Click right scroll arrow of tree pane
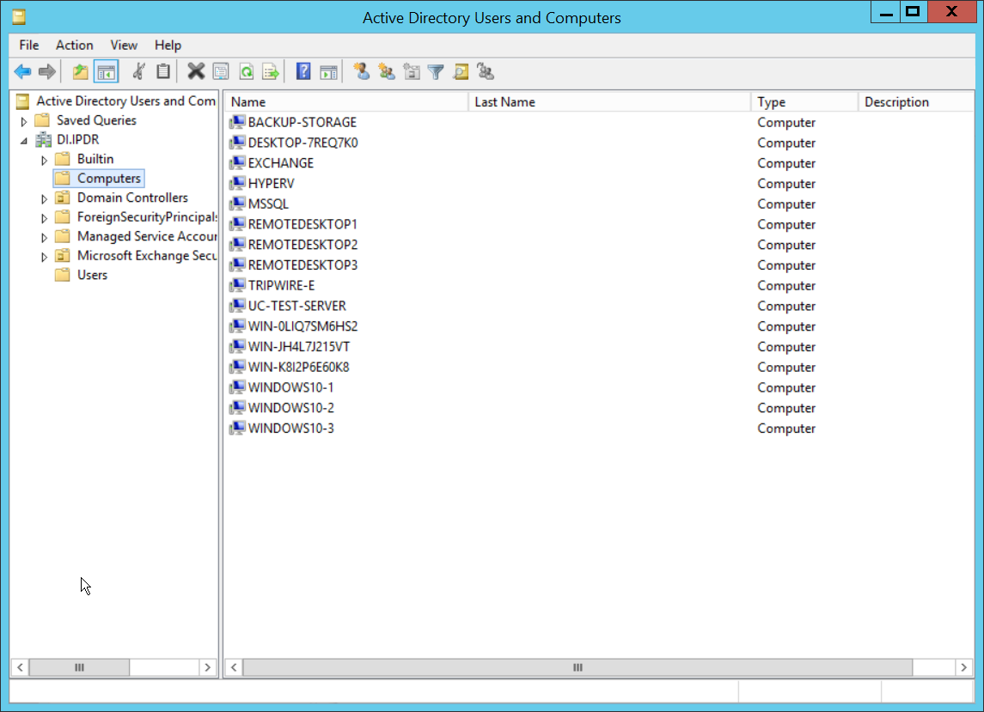Viewport: 984px width, 712px height. (x=208, y=667)
